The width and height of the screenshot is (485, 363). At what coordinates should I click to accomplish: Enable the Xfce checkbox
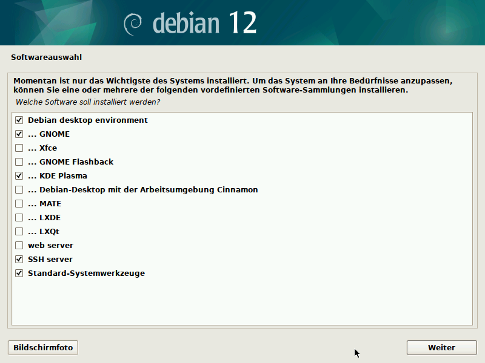[x=19, y=148]
